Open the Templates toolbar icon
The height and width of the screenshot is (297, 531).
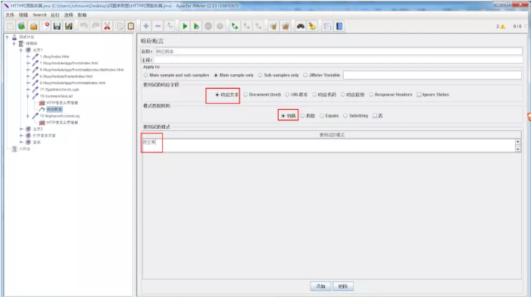(x=22, y=26)
